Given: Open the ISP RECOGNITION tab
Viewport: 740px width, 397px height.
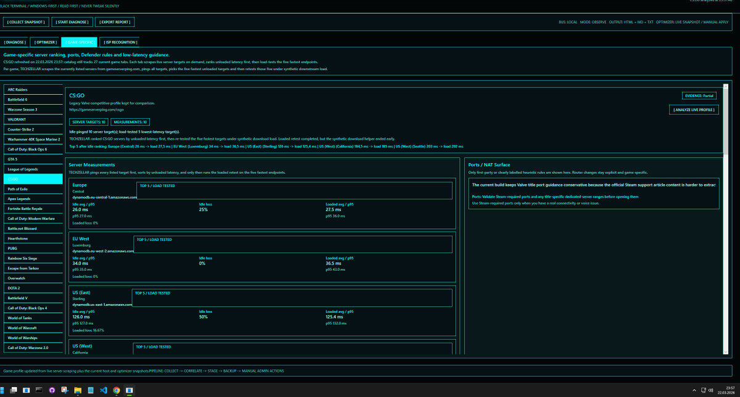Looking at the screenshot, I should tap(120, 42).
